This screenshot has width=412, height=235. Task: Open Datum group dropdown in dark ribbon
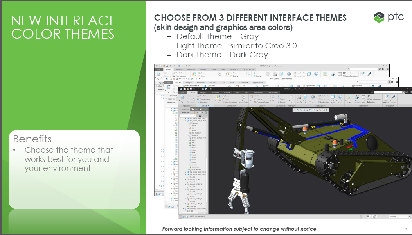click(262, 106)
